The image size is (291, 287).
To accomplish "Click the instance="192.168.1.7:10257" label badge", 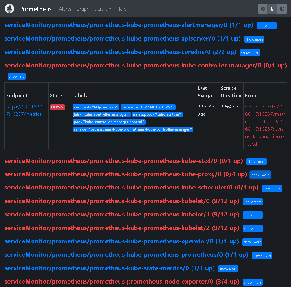I will point(148,107).
